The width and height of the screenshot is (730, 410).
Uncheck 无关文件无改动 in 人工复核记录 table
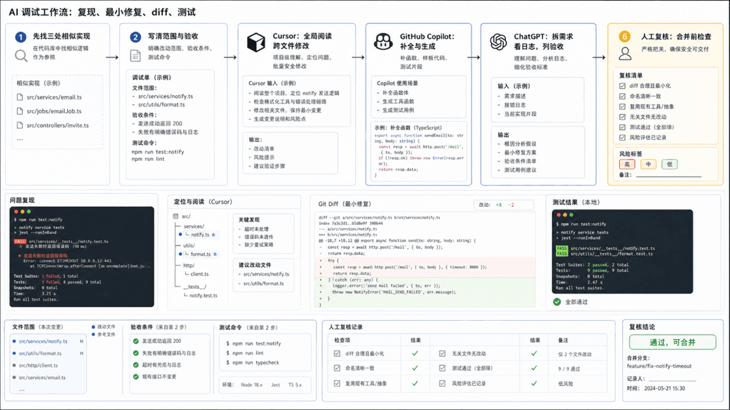pyautogui.click(x=443, y=353)
